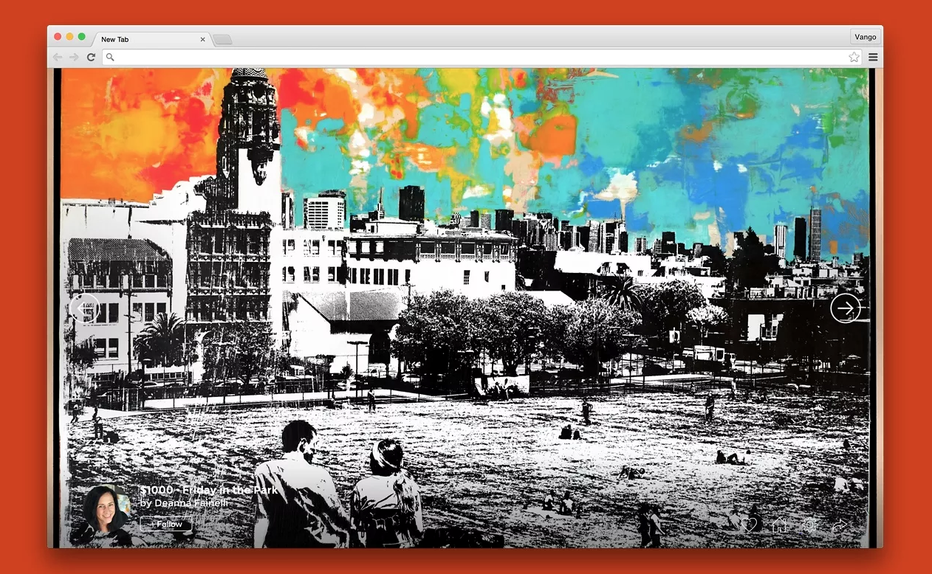This screenshot has height=574, width=932.
Task: Open the Chrome hamburger menu
Action: [873, 57]
